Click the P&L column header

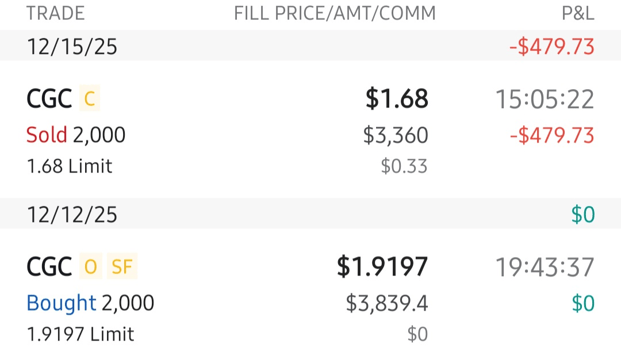point(577,13)
